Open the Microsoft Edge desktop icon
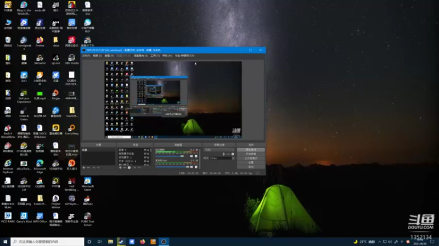This screenshot has width=439, height=246. point(40,167)
